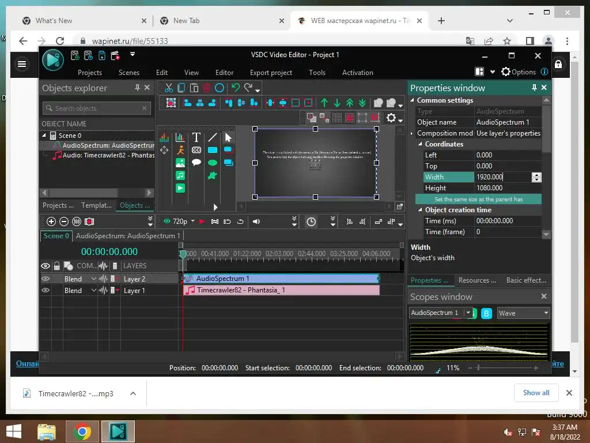Add chart object with bar chart icon

pos(180,137)
